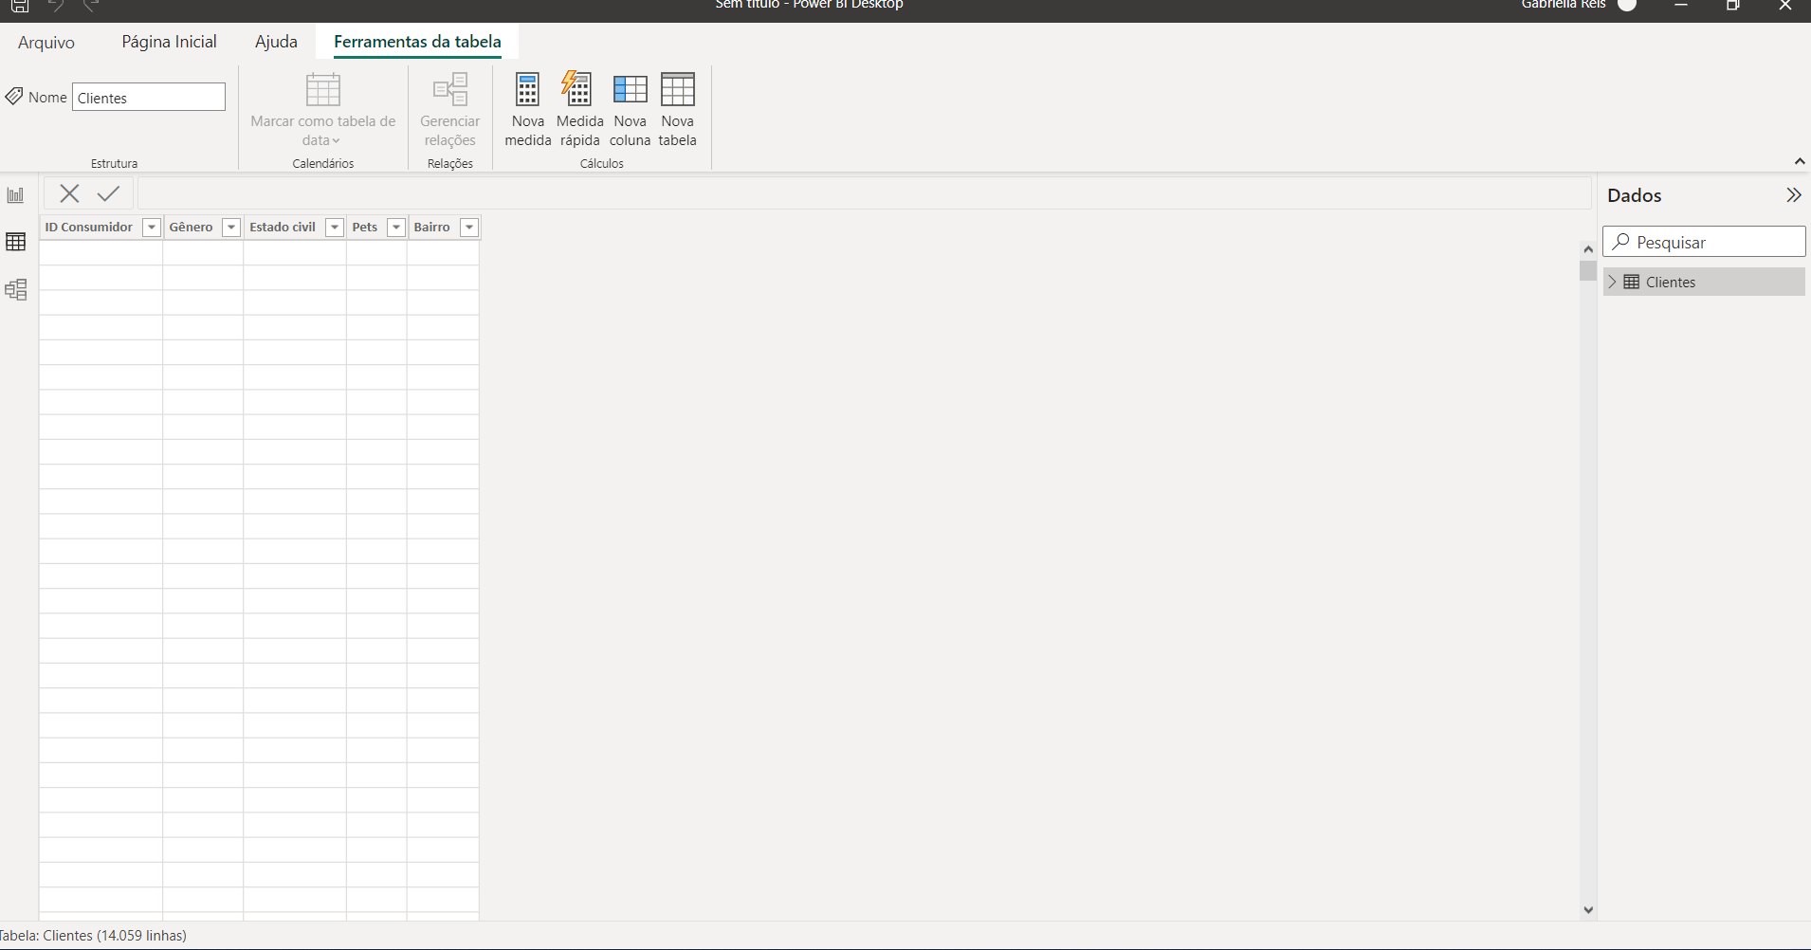The height and width of the screenshot is (950, 1811).
Task: Create a Nova tabela
Action: pyautogui.click(x=677, y=110)
